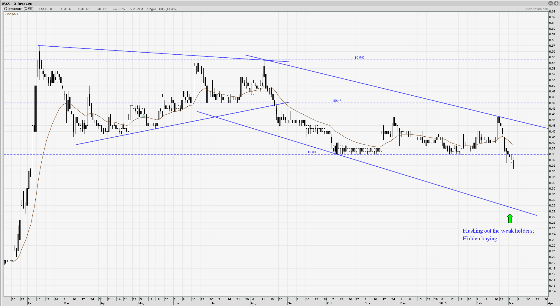Select the $0.38 support level label
The width and height of the screenshot is (560, 306).
[x=311, y=152]
